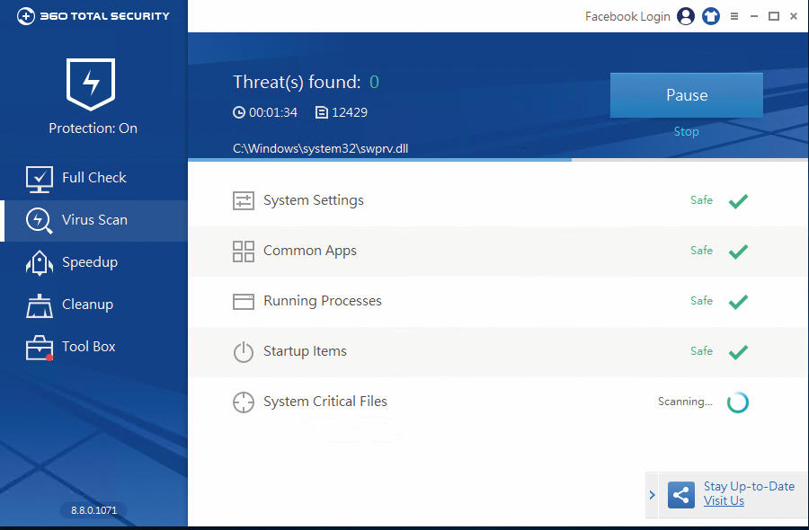Click the green checkmark for System Settings
The height and width of the screenshot is (530, 809).
point(738,201)
